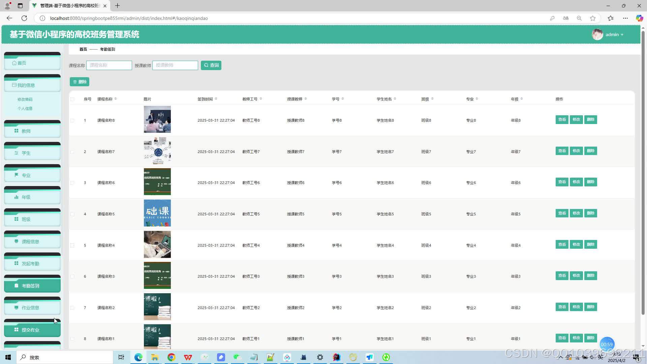Check the checkbox for row 课程名称5
The image size is (647, 364).
point(72,214)
